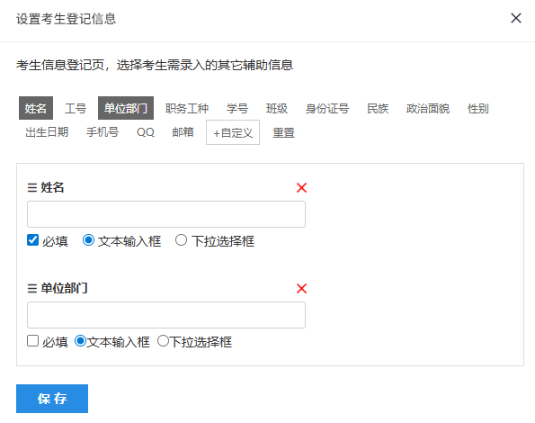The height and width of the screenshot is (423, 535).
Task: Deselect the 姓名 field tag
Action: (36, 108)
